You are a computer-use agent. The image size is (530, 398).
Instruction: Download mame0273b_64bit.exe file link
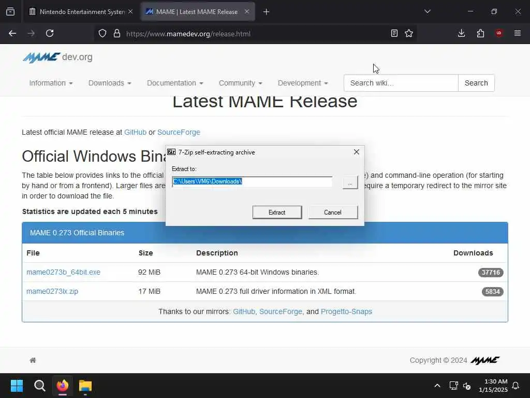pos(63,272)
